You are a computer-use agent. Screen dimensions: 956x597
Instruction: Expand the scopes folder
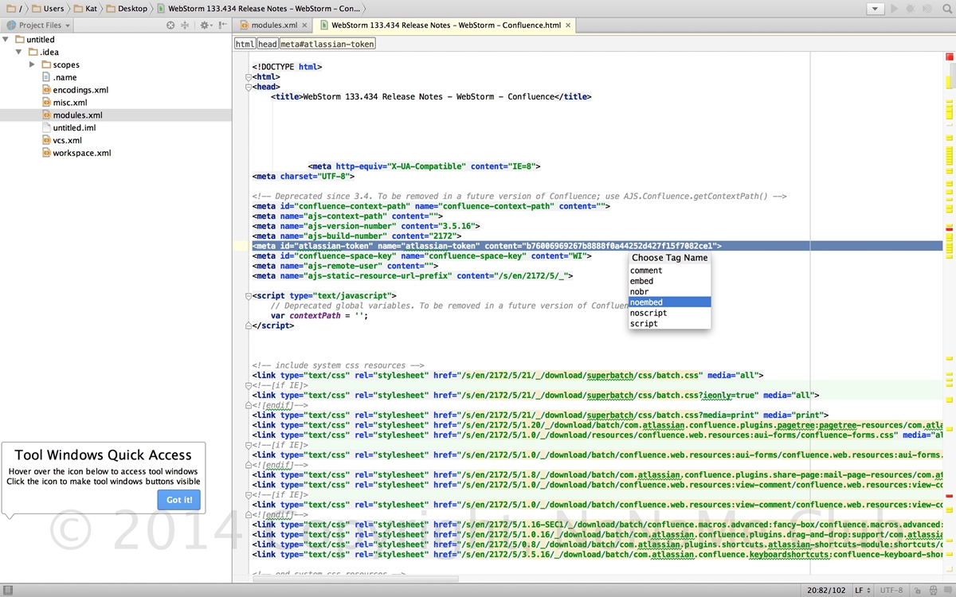click(32, 64)
